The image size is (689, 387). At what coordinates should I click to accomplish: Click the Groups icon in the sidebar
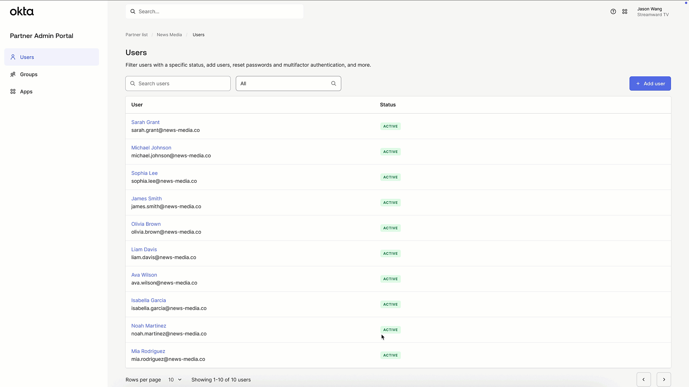(13, 74)
